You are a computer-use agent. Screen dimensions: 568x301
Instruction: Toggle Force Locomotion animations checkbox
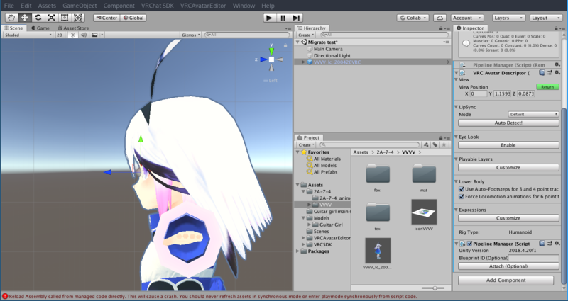(461, 197)
